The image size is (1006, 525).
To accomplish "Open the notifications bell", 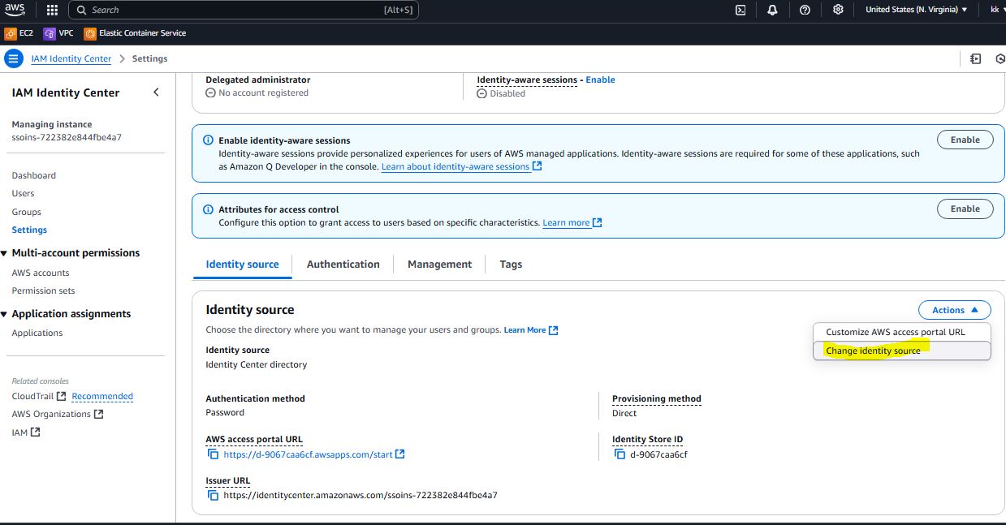I will 772,10.
